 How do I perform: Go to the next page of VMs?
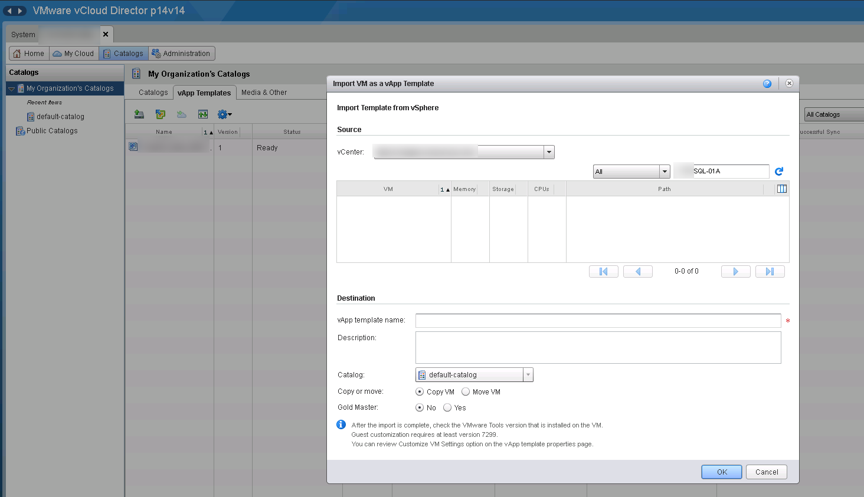coord(735,271)
